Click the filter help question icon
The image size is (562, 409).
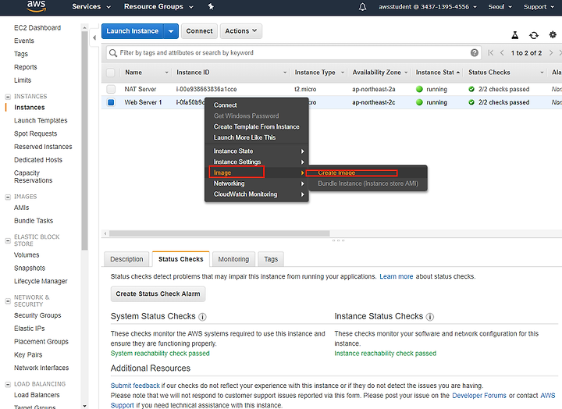tap(475, 53)
